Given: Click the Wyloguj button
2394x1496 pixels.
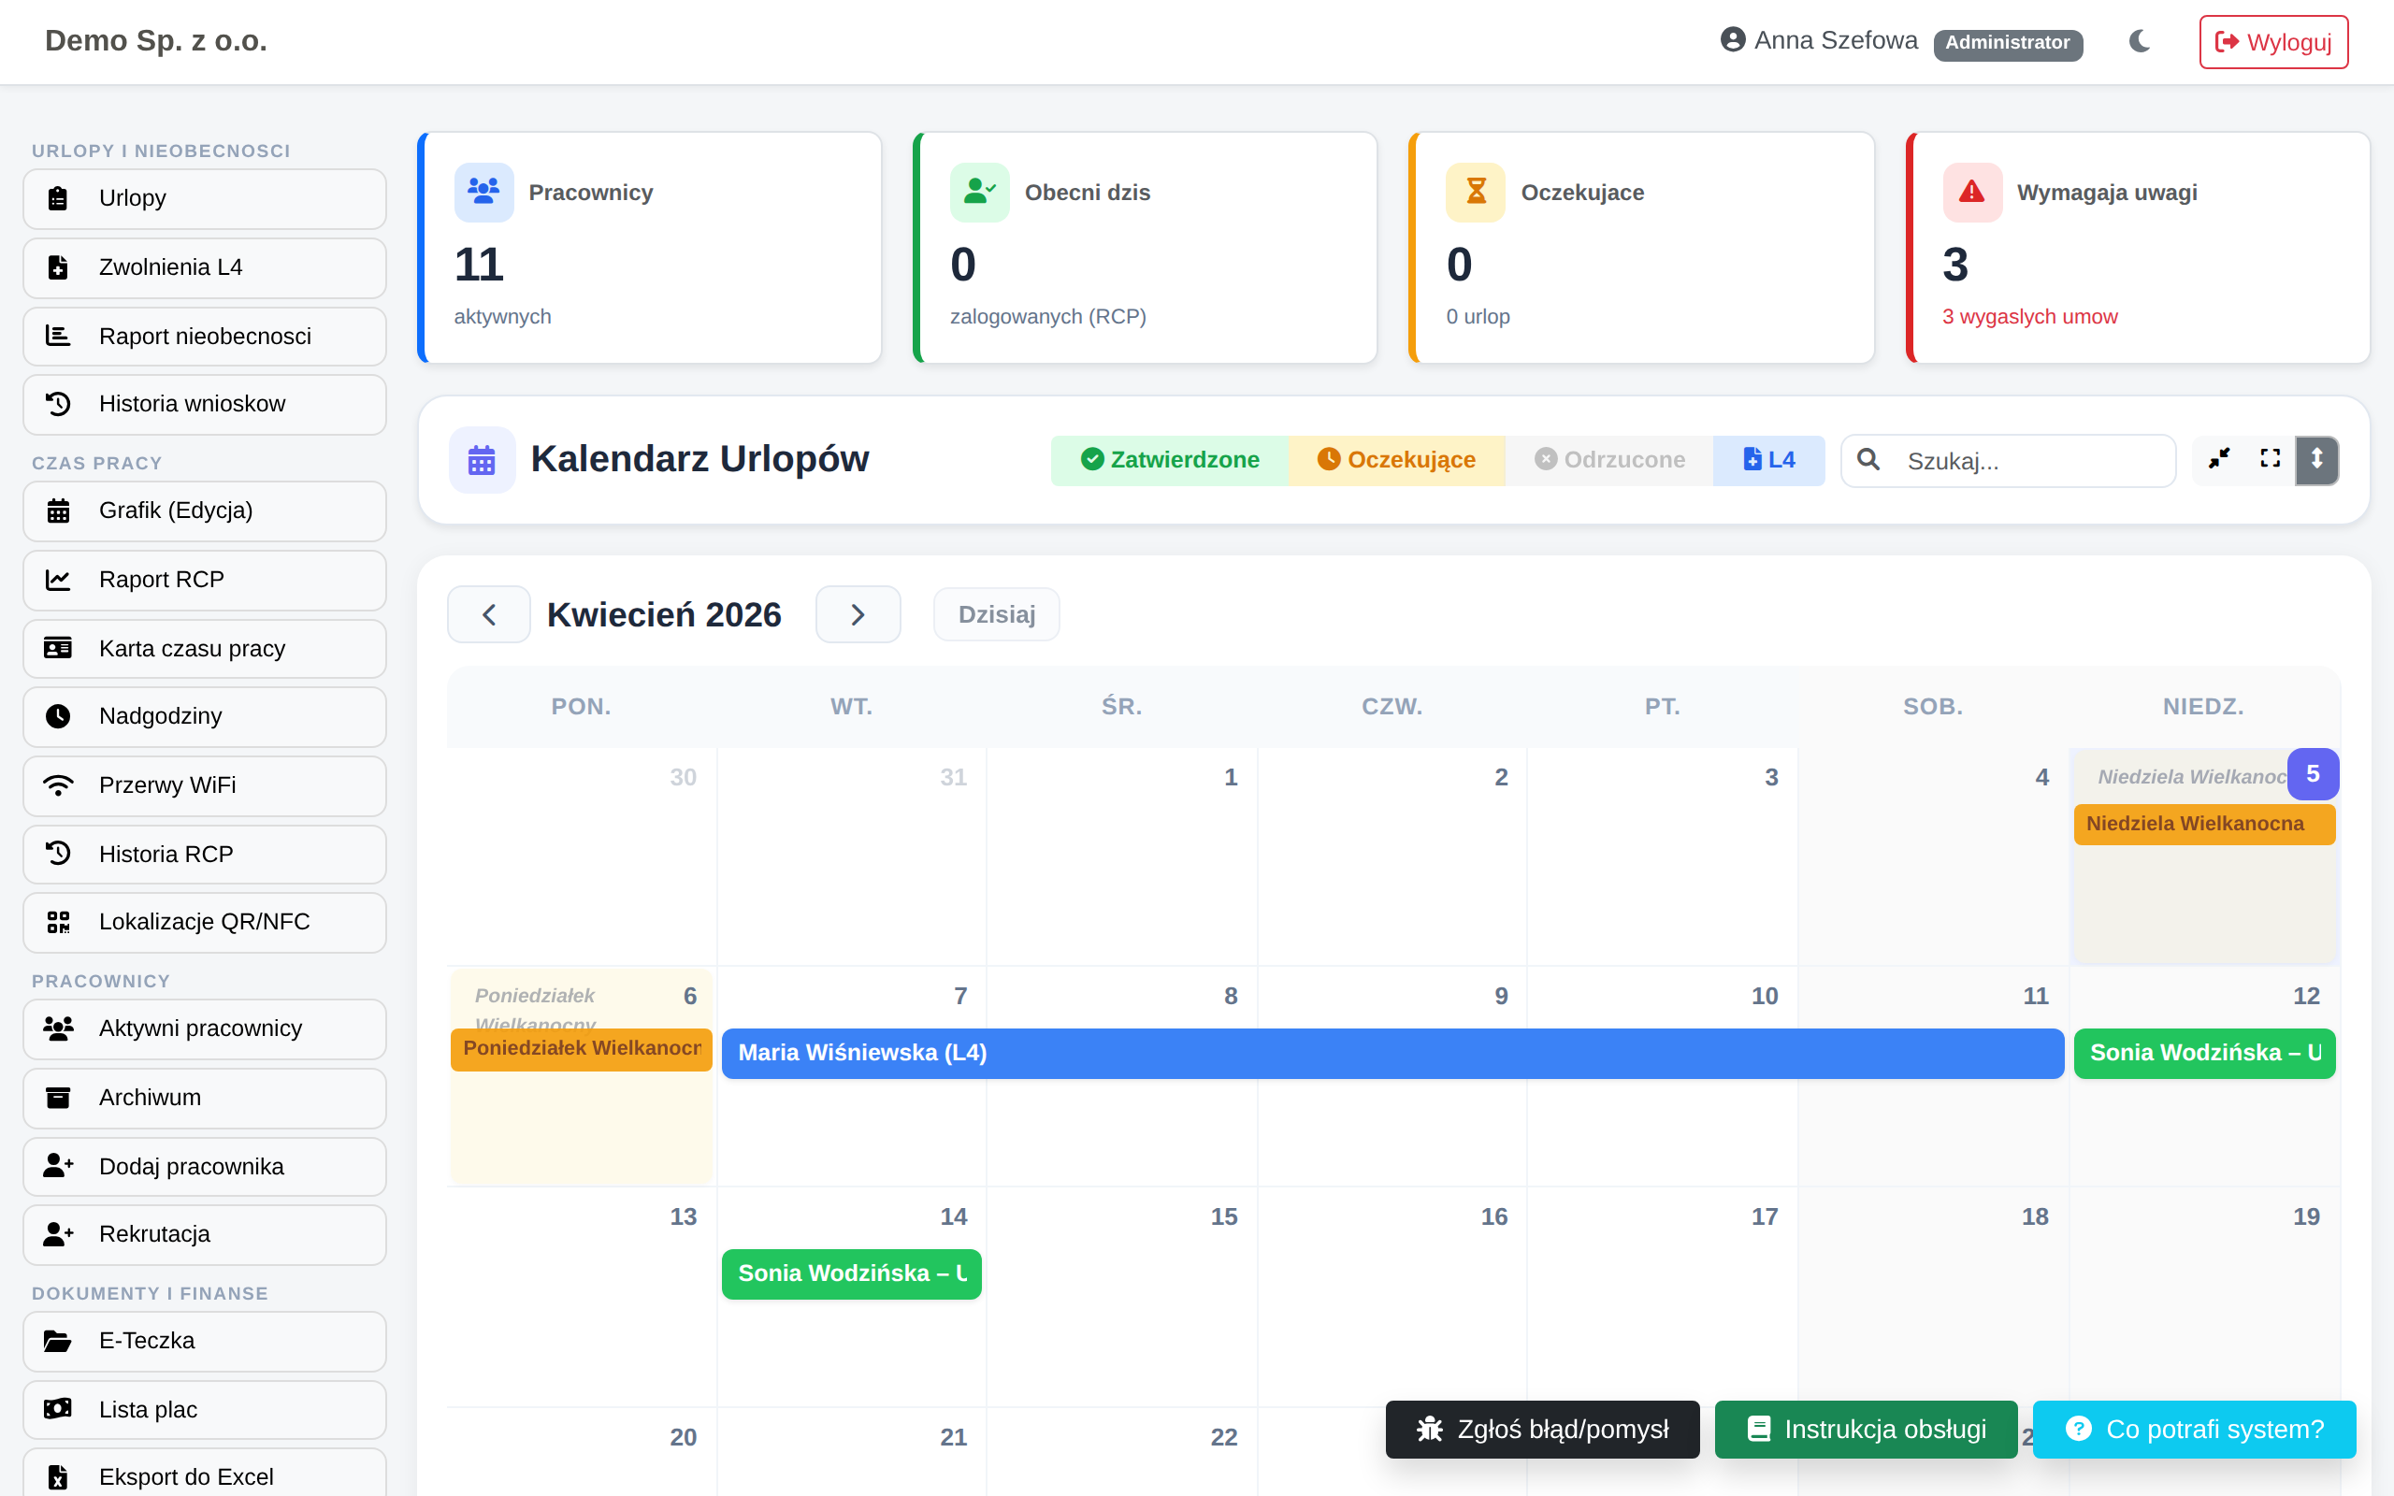Looking at the screenshot, I should (2272, 41).
